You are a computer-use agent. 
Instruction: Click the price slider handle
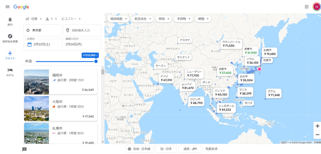[x=96, y=61]
